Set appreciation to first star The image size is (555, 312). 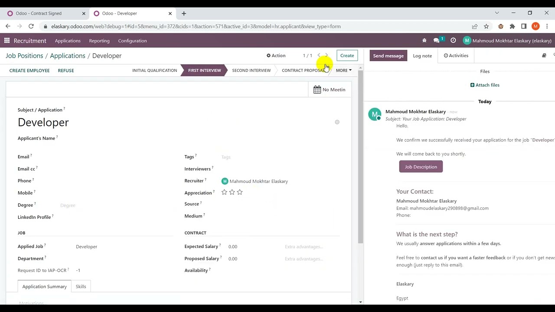(x=224, y=192)
